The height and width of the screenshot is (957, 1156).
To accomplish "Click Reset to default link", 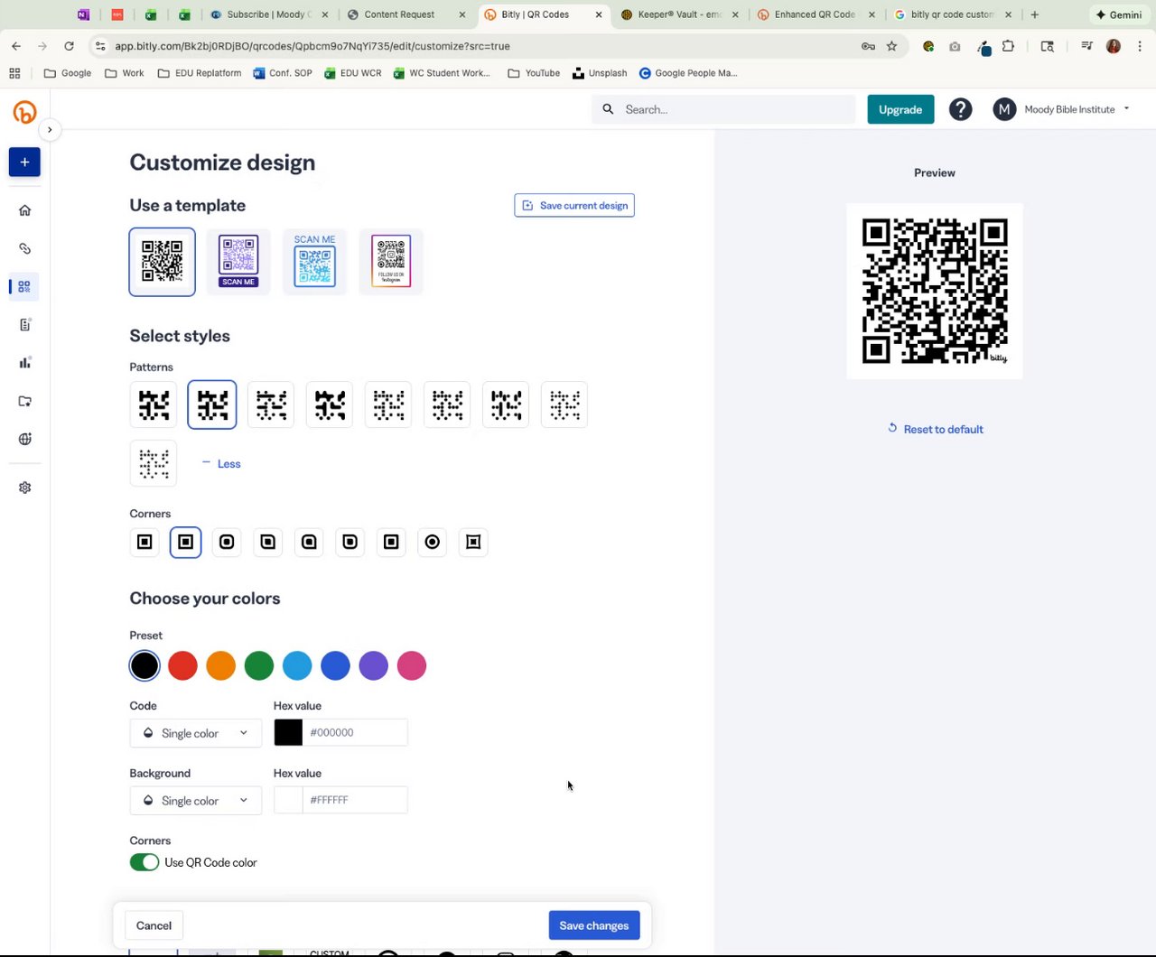I will [935, 429].
